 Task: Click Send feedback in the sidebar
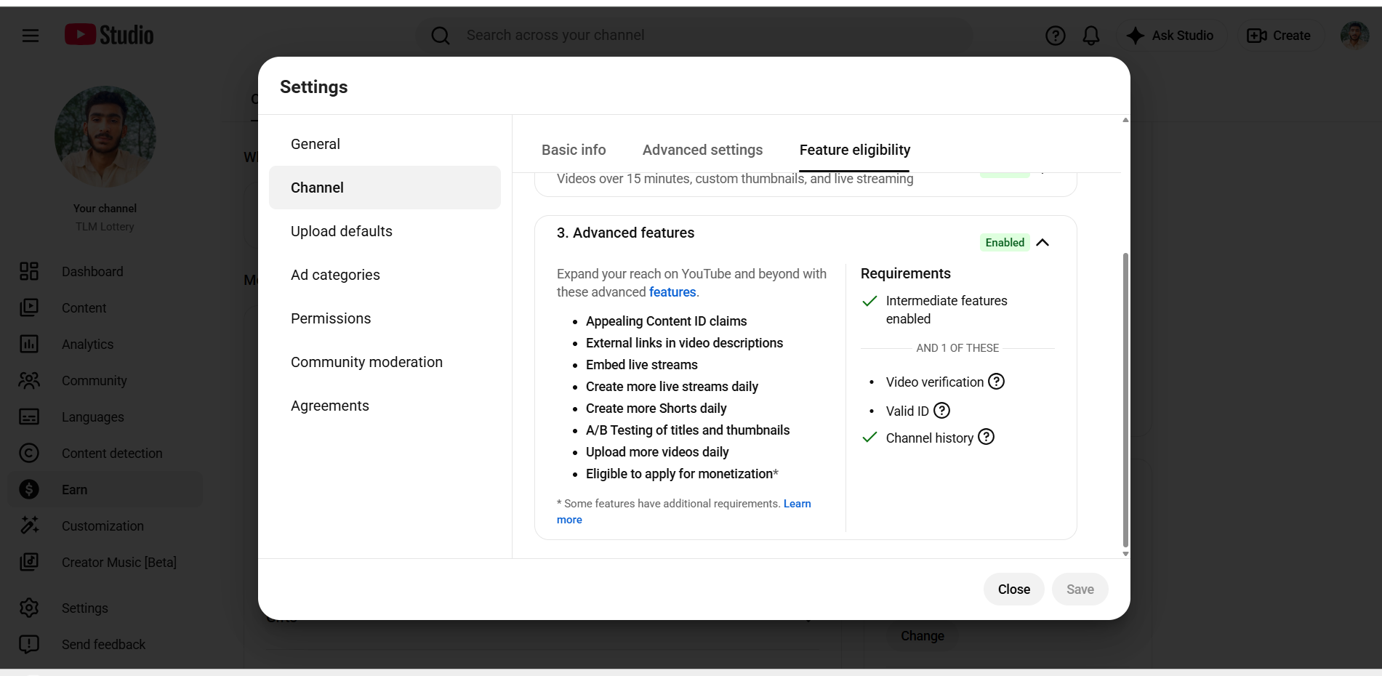pyautogui.click(x=105, y=645)
